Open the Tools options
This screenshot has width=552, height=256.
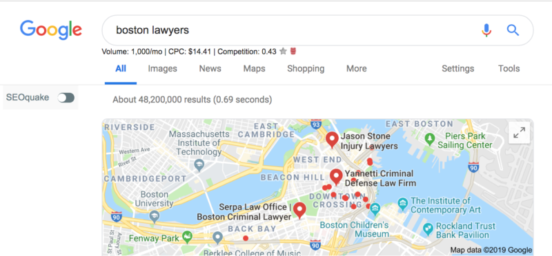coord(509,69)
